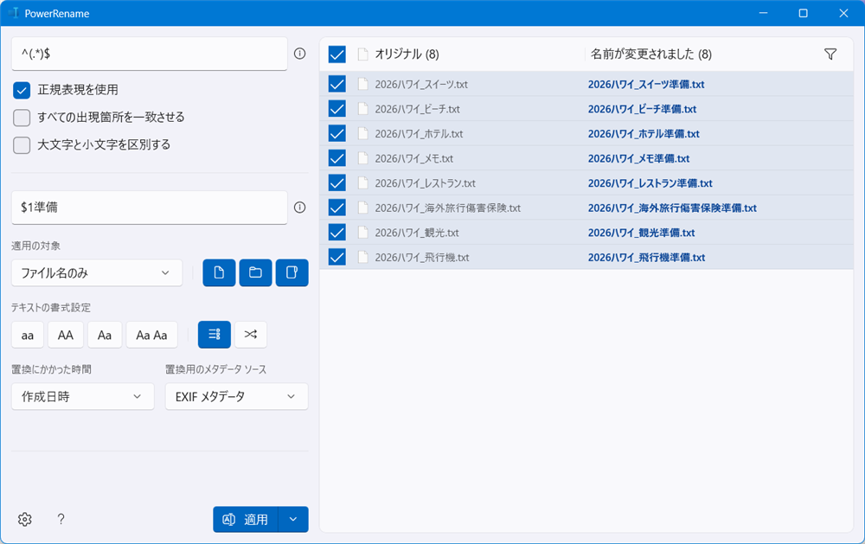Open the ファイル名のみ dropdown
This screenshot has height=544, width=865.
pos(96,272)
